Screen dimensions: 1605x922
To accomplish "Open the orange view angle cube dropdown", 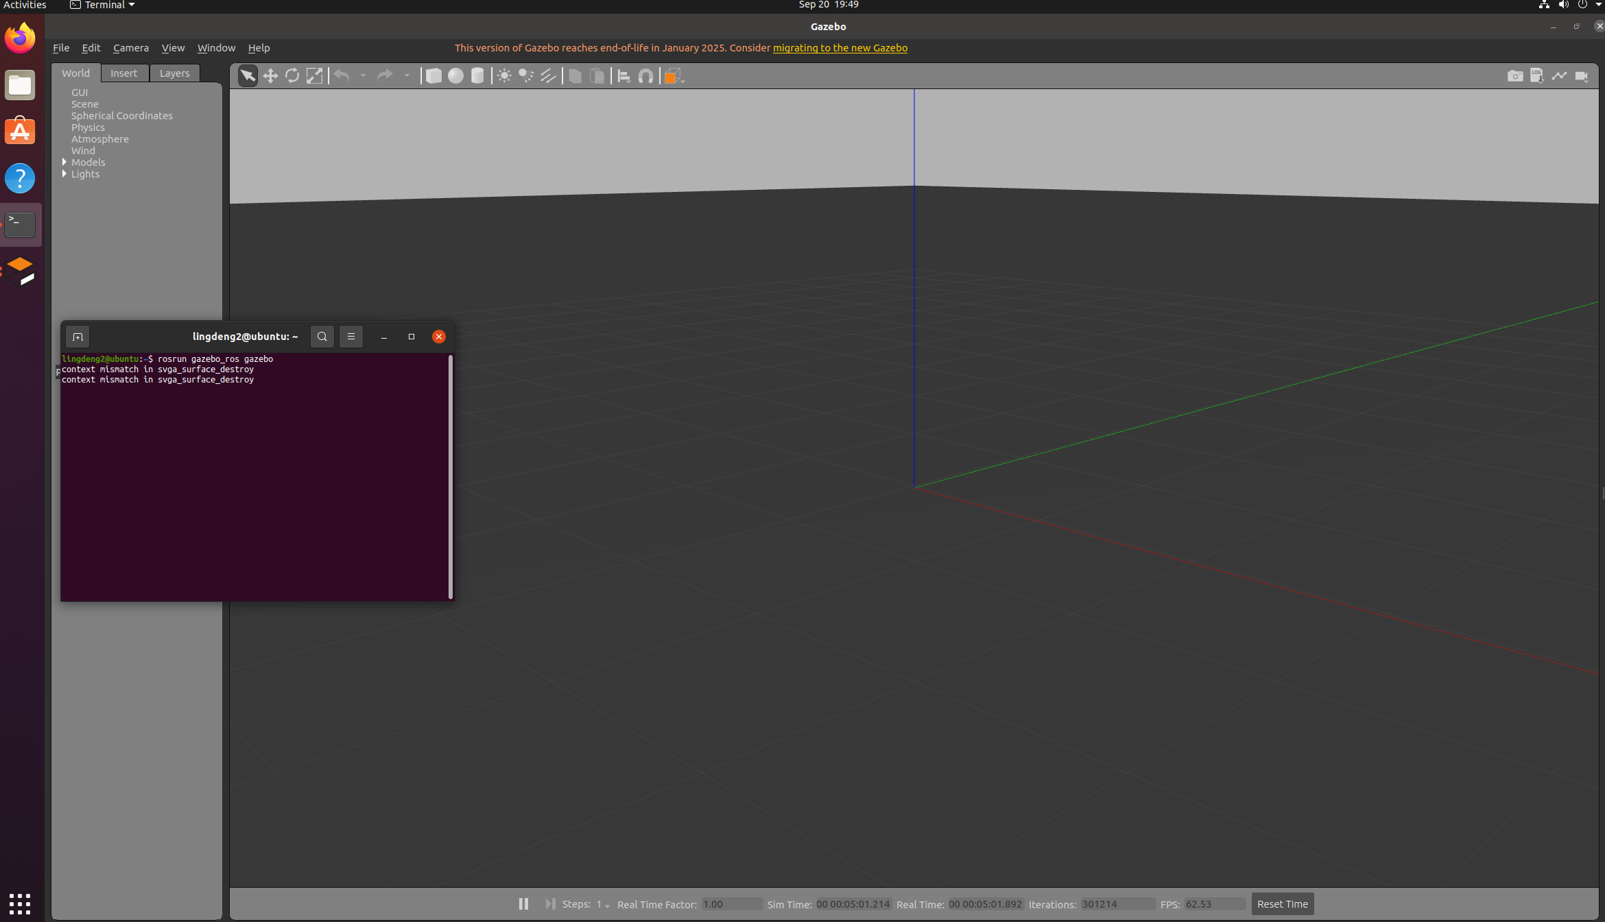I will 674,76.
